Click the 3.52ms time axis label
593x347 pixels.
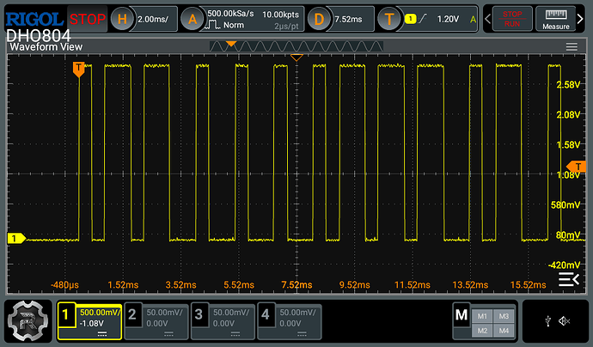point(180,284)
